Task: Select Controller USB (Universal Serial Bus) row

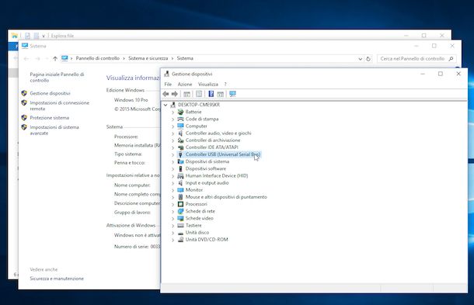Action: click(x=223, y=154)
